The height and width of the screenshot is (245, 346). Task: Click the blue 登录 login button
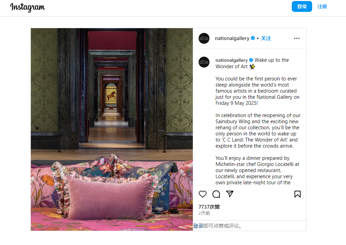coord(302,6)
